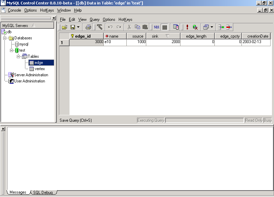The width and height of the screenshot is (274, 197).
Task: Click the column view toolbar icon
Action: click(176, 27)
